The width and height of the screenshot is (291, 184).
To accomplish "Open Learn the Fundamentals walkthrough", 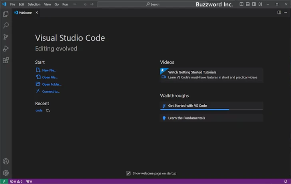I will 211,118.
